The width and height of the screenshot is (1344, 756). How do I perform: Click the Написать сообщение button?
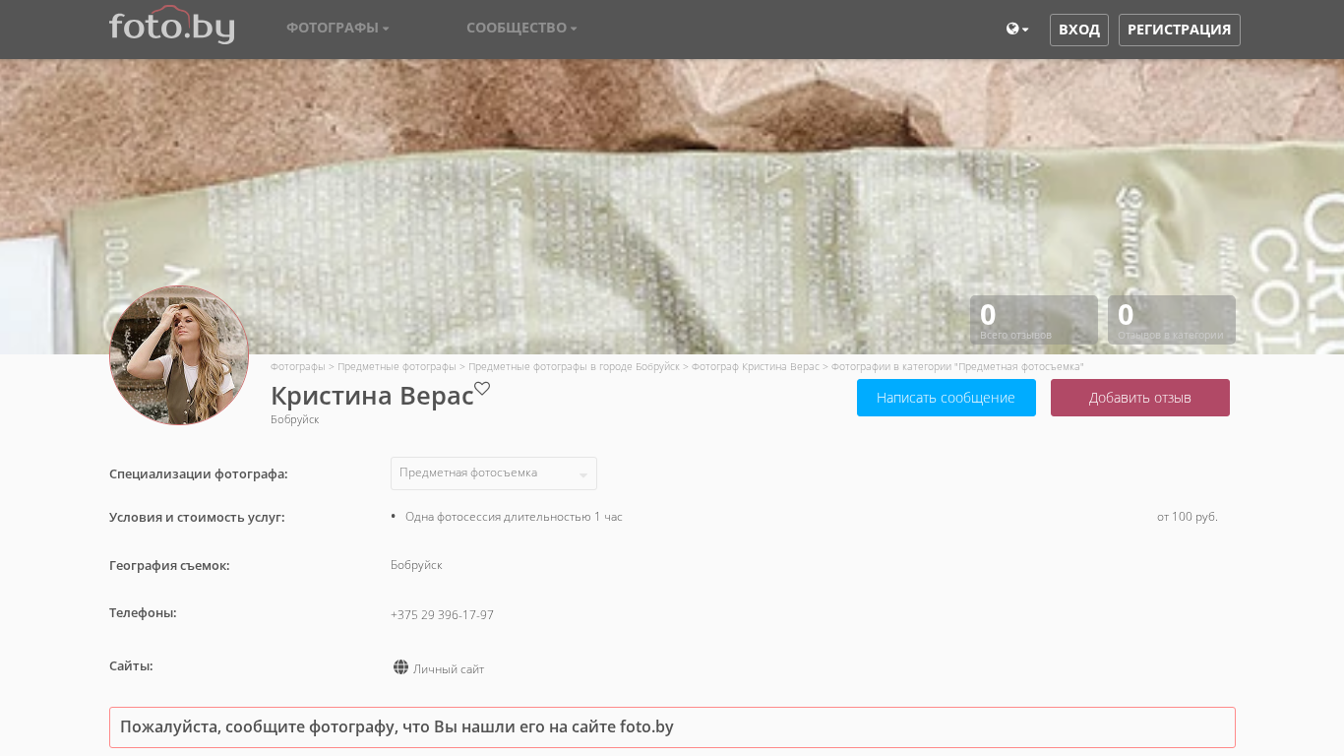tap(946, 398)
